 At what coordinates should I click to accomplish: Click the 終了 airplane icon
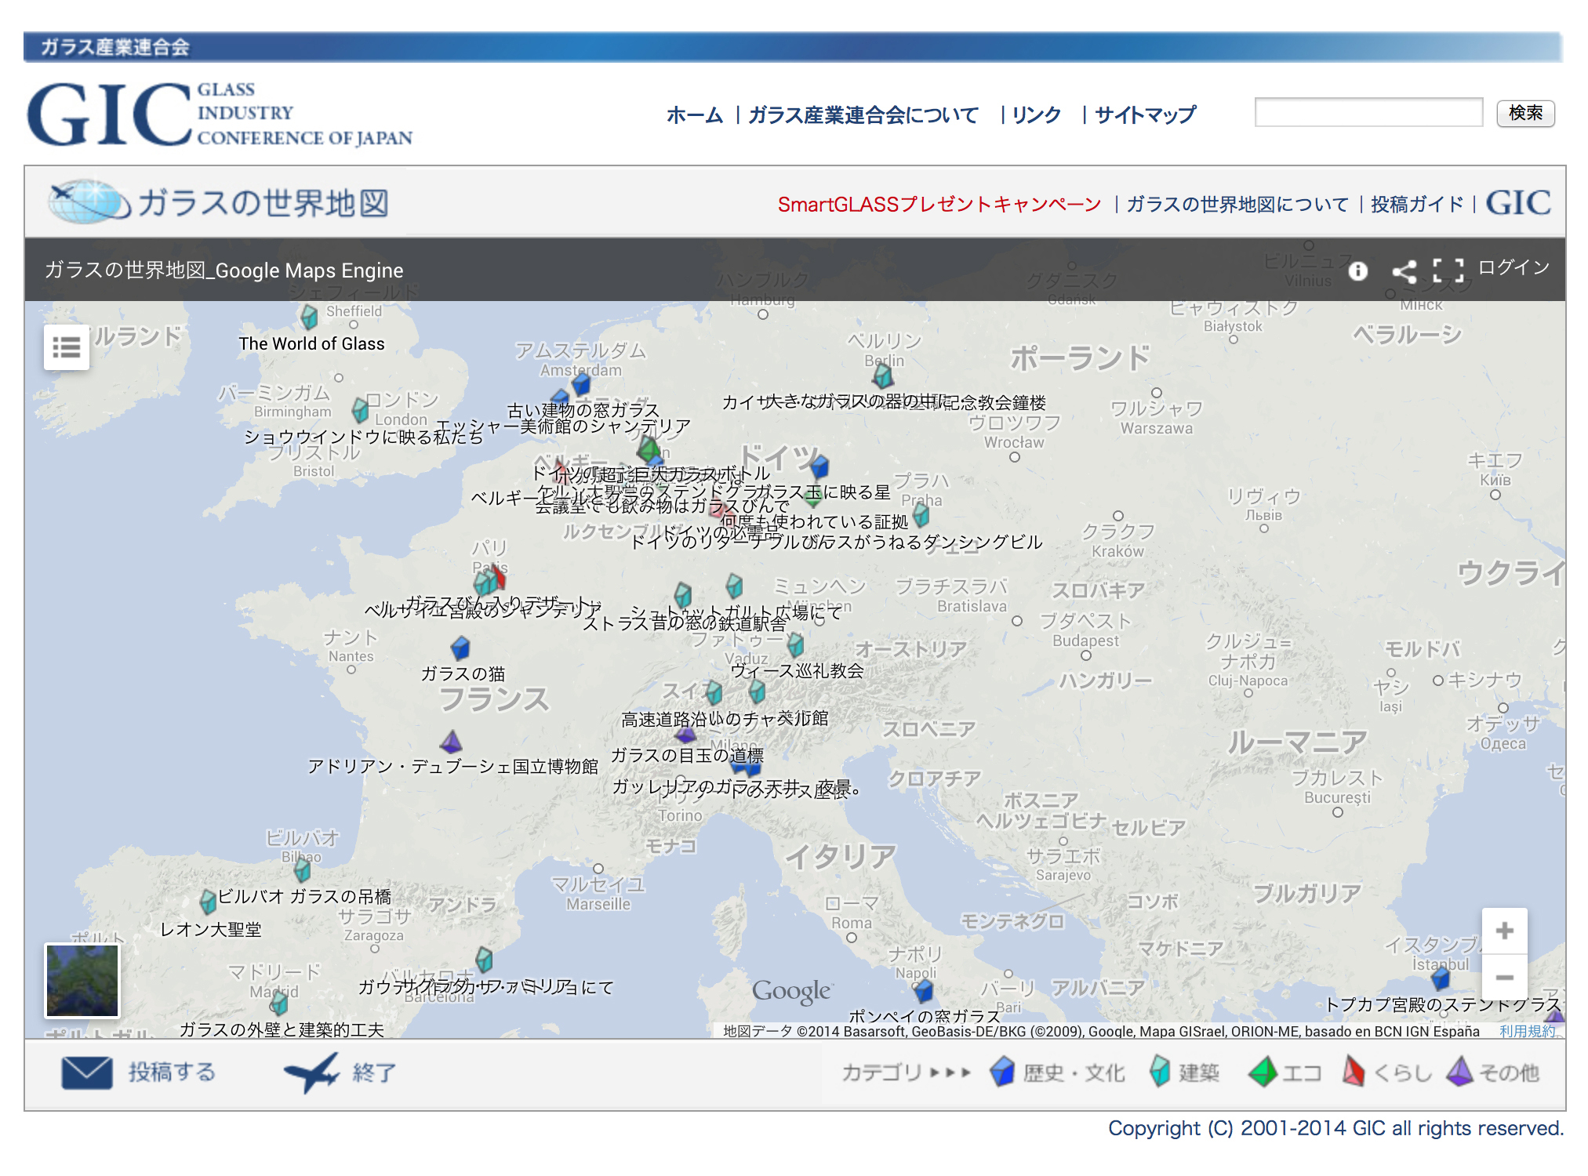311,1073
